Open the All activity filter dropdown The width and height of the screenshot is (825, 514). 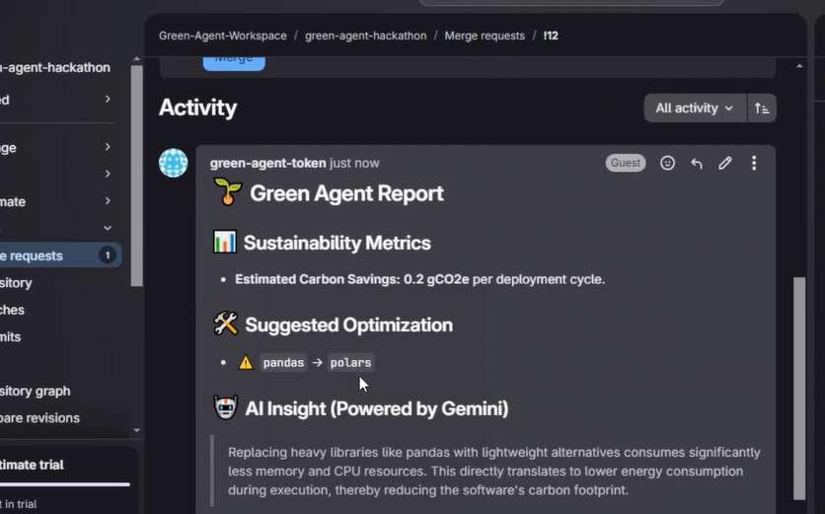(694, 109)
